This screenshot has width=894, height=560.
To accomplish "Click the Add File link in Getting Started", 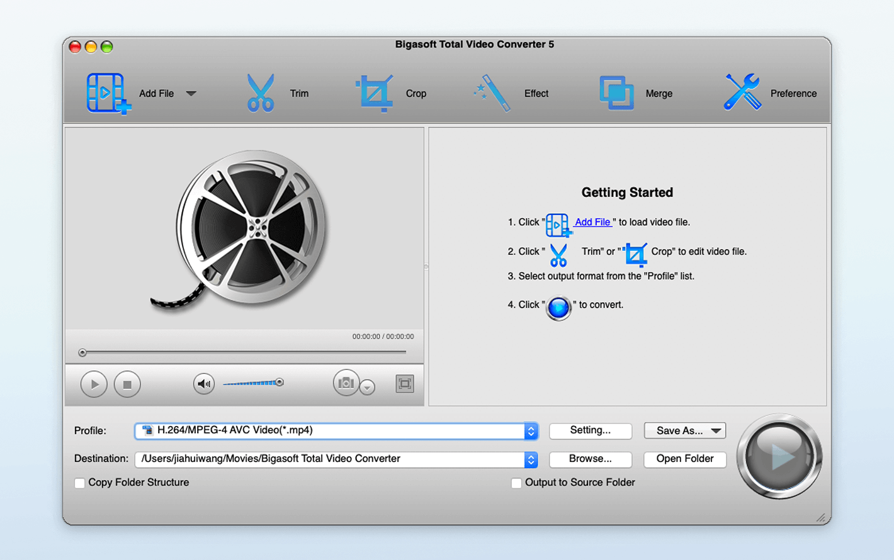I will pyautogui.click(x=592, y=222).
